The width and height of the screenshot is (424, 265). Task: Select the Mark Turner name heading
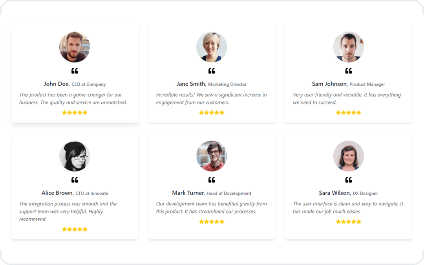click(188, 193)
